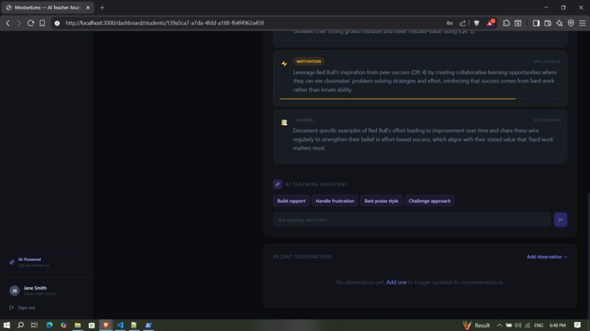Send the AI assistant message
The image size is (590, 331).
point(560,220)
